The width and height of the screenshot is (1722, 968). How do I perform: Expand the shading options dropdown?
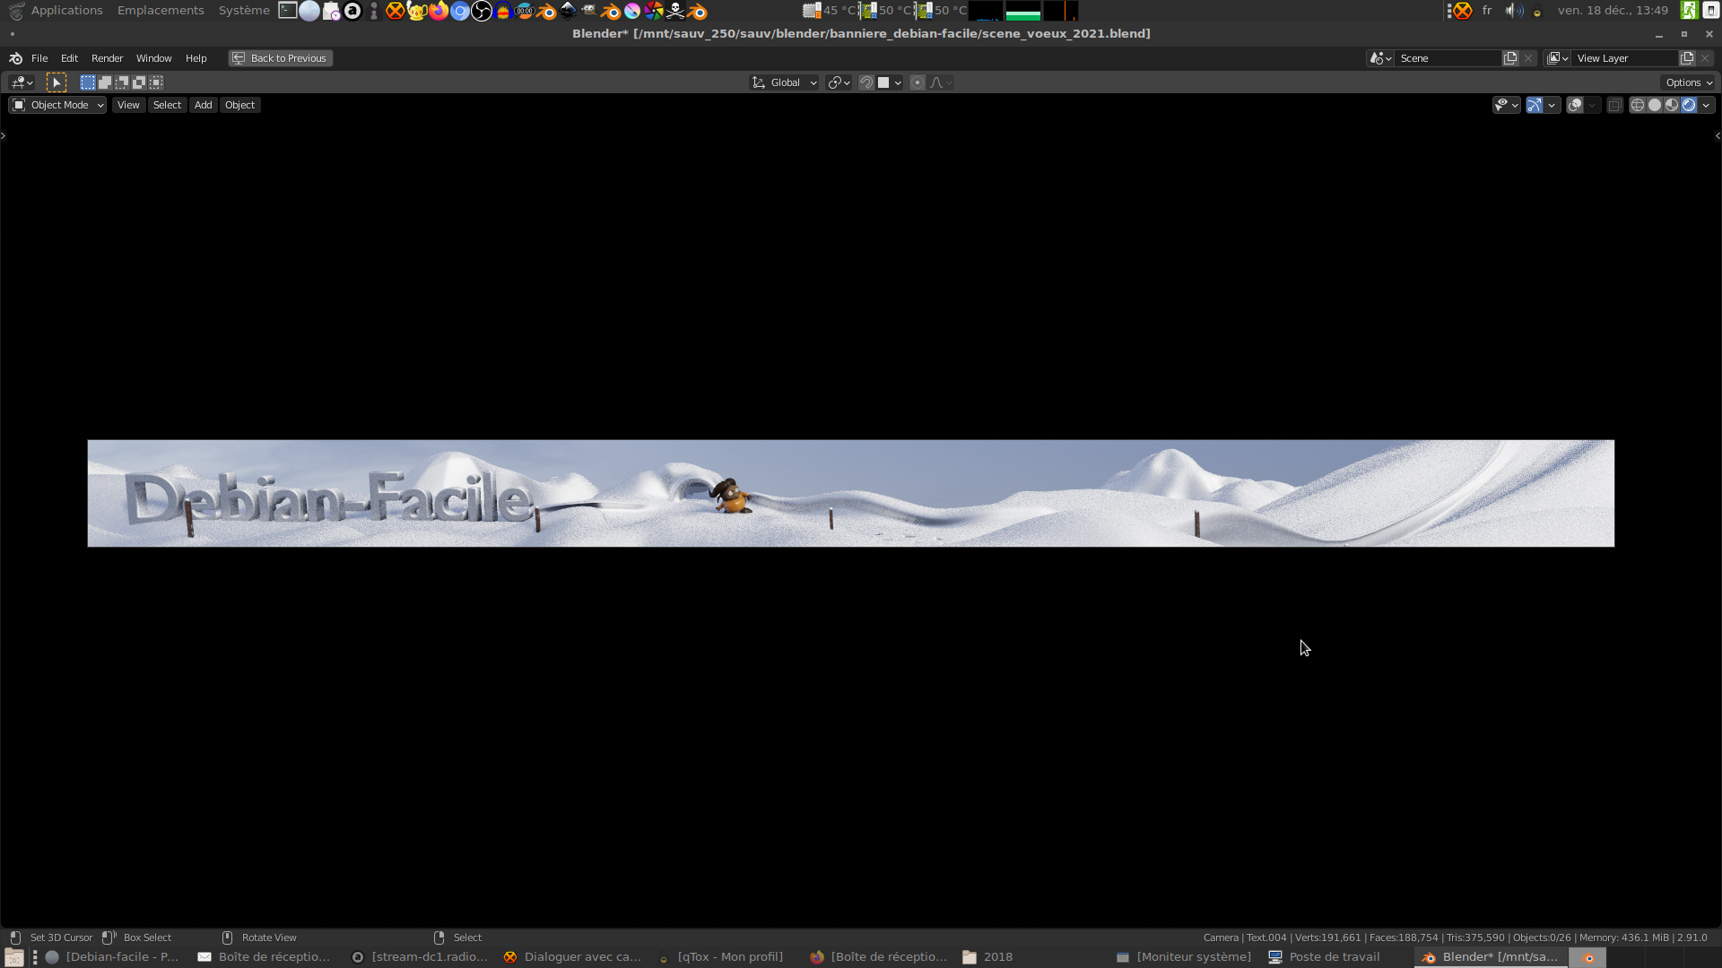(1706, 105)
